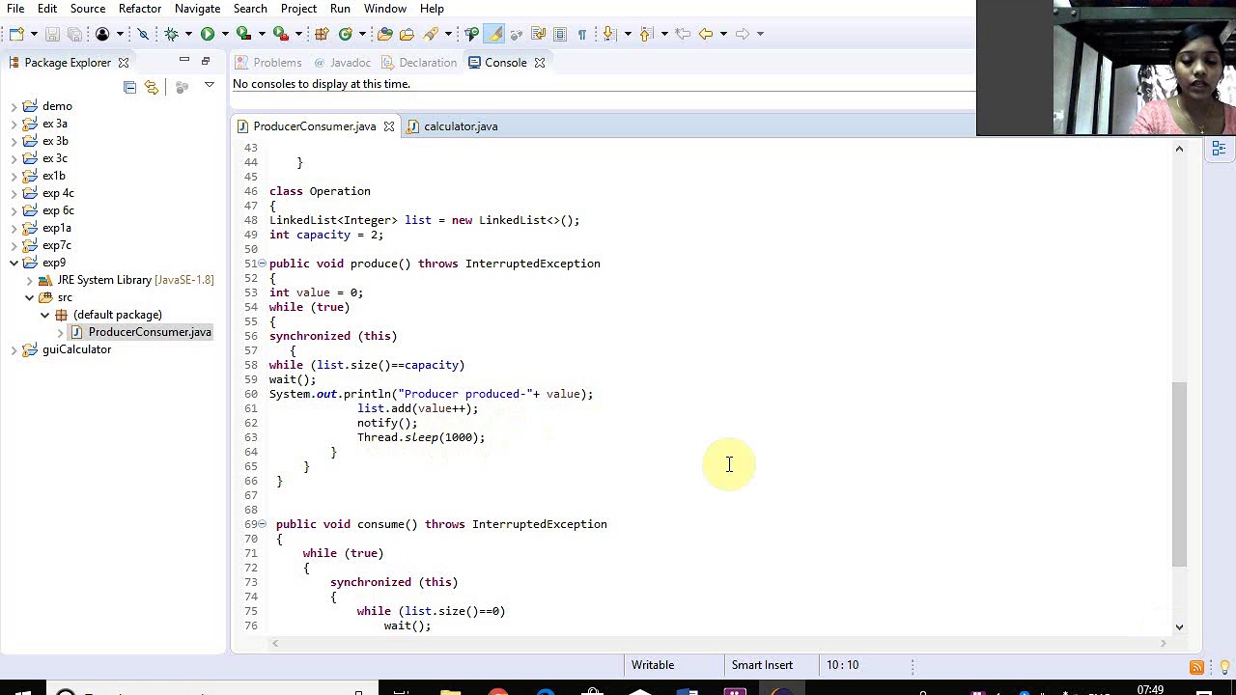The image size is (1236, 695).
Task: Click the outline icon at editor's right edge
Action: pyautogui.click(x=1219, y=149)
